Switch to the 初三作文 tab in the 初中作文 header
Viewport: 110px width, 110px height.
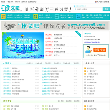[77, 101]
